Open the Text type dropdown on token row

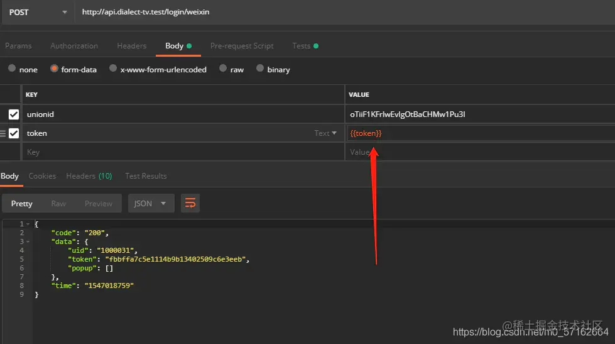coord(325,133)
